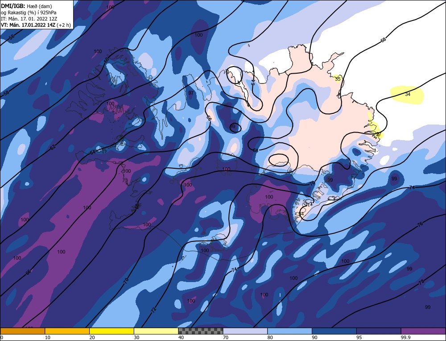Viewport: 446px width, 341px height.
Task: Click the '62' contour label
Action: tap(53, 147)
